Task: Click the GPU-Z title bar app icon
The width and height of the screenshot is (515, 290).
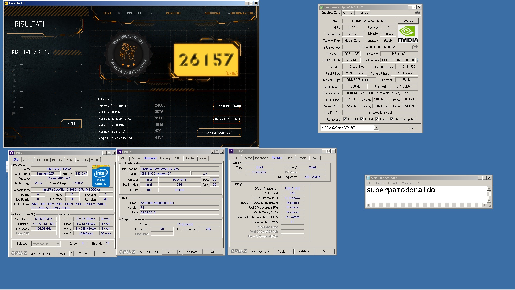Action: click(321, 7)
